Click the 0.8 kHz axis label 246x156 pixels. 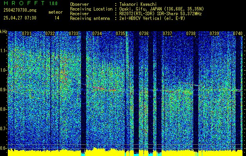[x=3, y=109]
